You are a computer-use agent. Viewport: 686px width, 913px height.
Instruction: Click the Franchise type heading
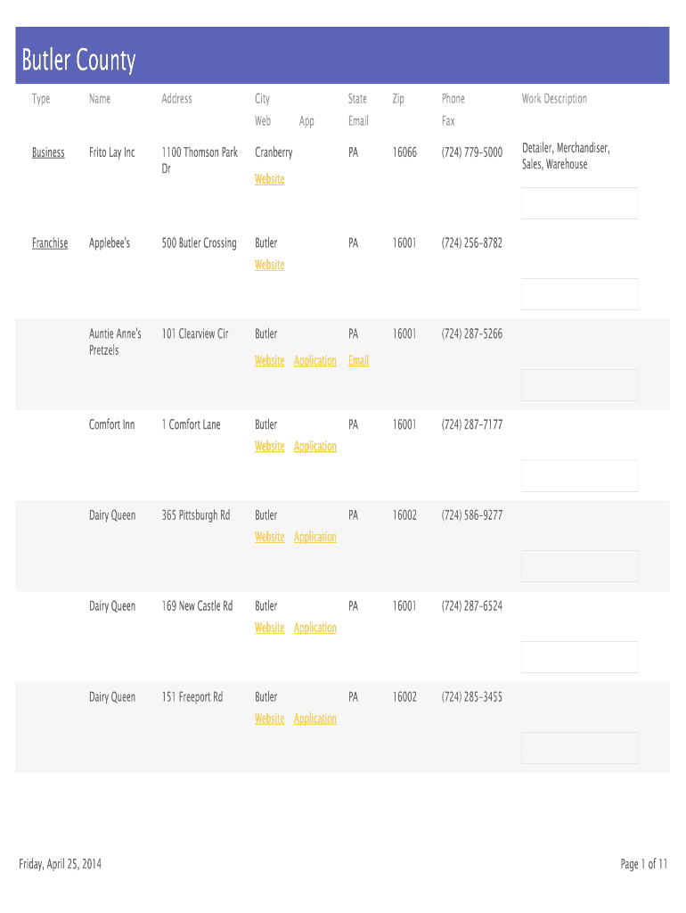(x=50, y=243)
